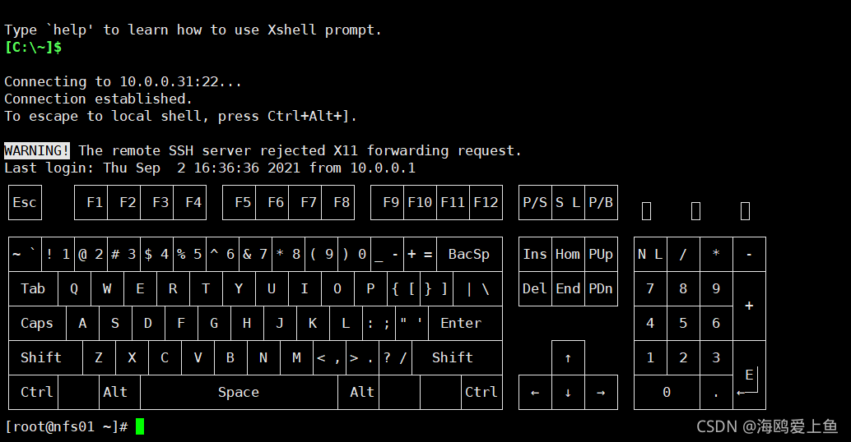Image resolution: width=851 pixels, height=442 pixels.
Task: Click the Tab key
Action: click(x=33, y=288)
